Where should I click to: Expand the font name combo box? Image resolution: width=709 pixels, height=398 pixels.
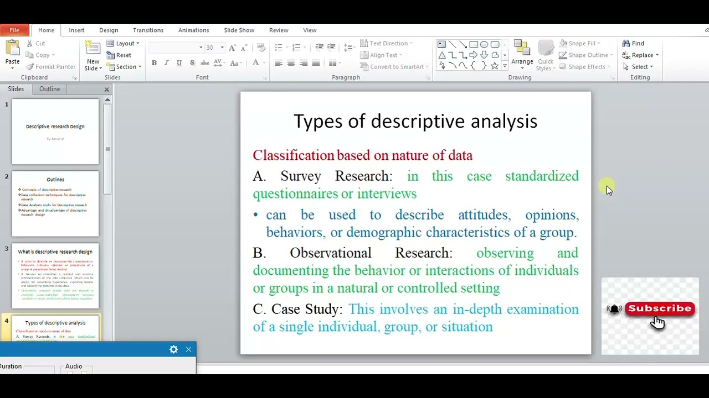(x=201, y=48)
